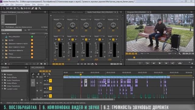Expand the Артём bin
This screenshot has height=110, width=195.
pos(3,40)
